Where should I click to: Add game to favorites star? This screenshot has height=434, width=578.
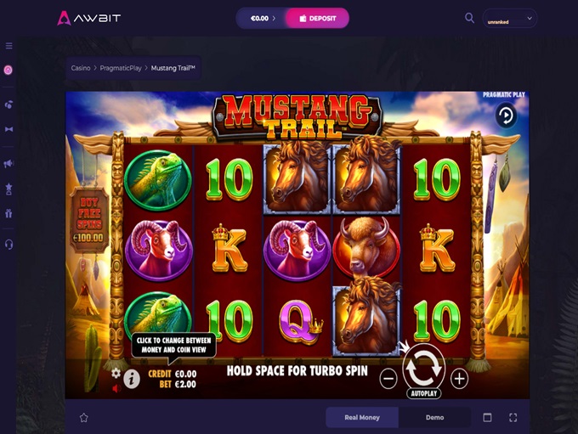point(83,417)
